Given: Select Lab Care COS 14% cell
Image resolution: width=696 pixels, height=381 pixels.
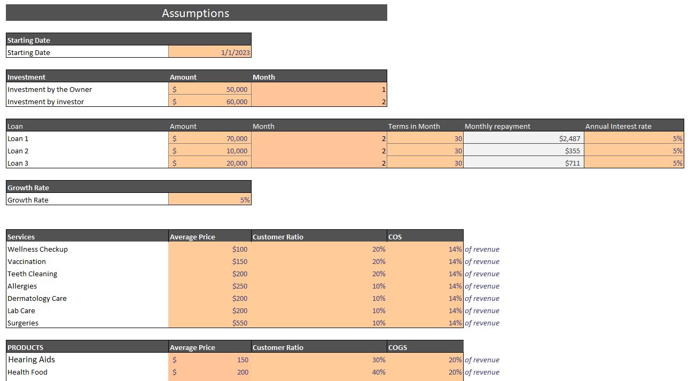Looking at the screenshot, I should pos(425,310).
